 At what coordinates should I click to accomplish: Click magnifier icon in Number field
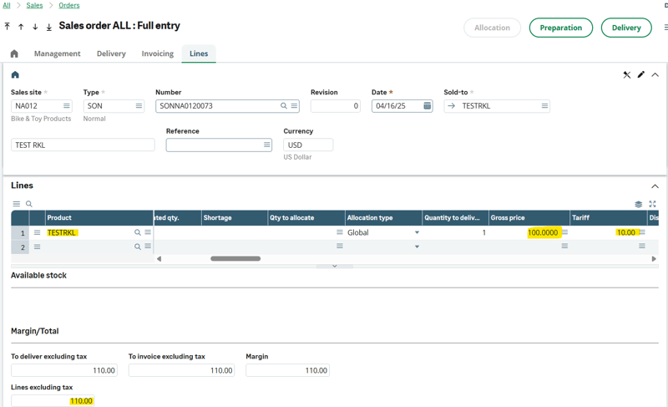(284, 106)
